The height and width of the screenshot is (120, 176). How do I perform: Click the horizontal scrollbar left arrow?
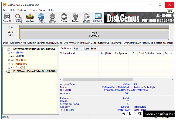[61, 79]
